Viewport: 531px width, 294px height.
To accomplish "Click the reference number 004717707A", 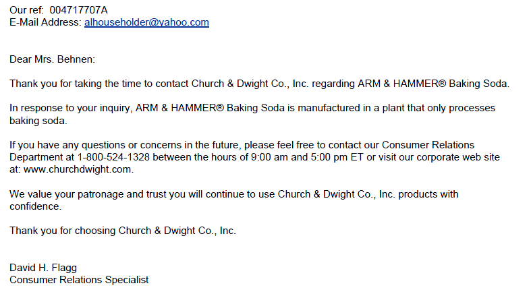I will [x=78, y=10].
